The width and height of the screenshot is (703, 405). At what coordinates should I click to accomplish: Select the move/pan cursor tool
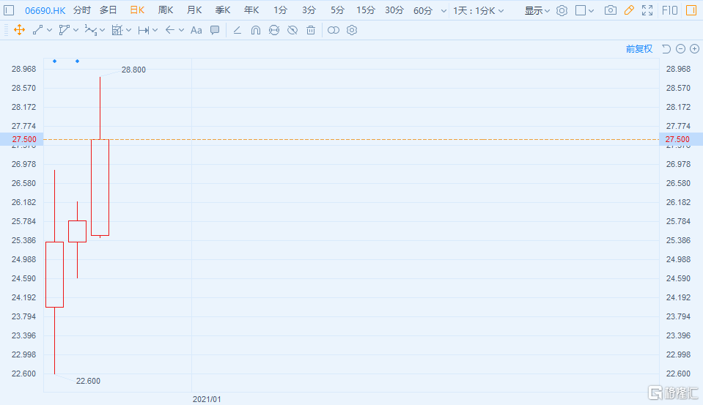click(x=19, y=30)
